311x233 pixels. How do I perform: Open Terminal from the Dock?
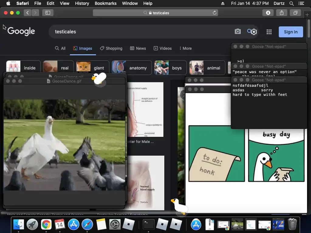149,224
